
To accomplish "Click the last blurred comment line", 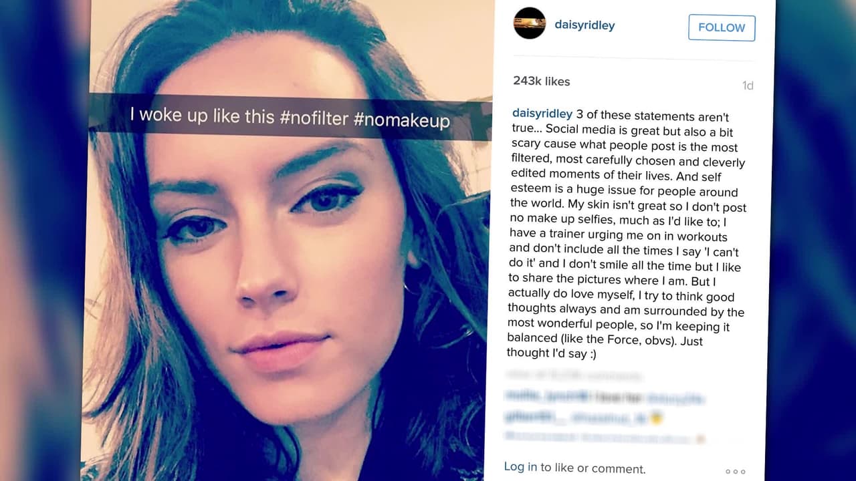I will (605, 438).
